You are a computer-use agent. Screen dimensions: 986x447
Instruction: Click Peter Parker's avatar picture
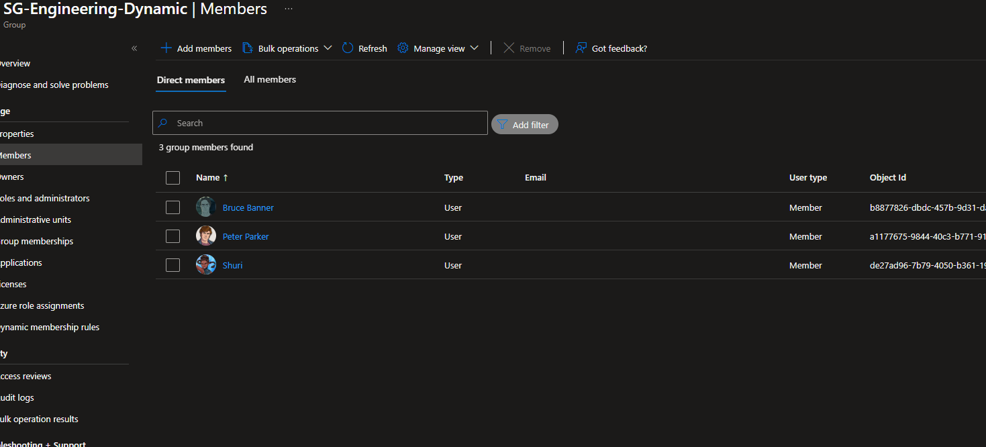coord(206,236)
